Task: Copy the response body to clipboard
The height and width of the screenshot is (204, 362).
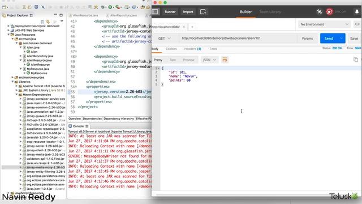Action: click(x=356, y=59)
